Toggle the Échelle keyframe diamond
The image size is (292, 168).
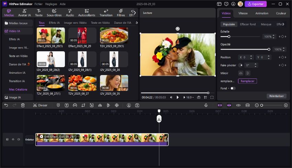[x=282, y=36]
